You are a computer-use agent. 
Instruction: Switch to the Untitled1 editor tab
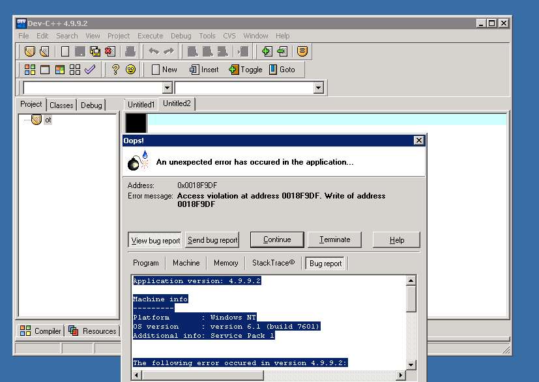(x=141, y=105)
